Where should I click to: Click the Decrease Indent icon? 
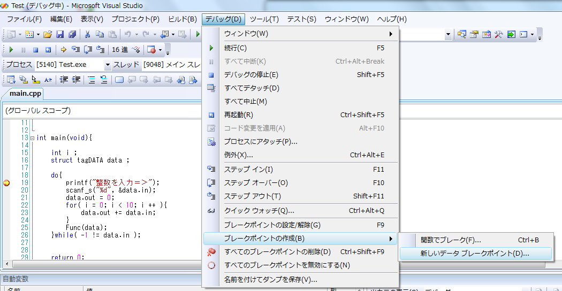coord(64,80)
